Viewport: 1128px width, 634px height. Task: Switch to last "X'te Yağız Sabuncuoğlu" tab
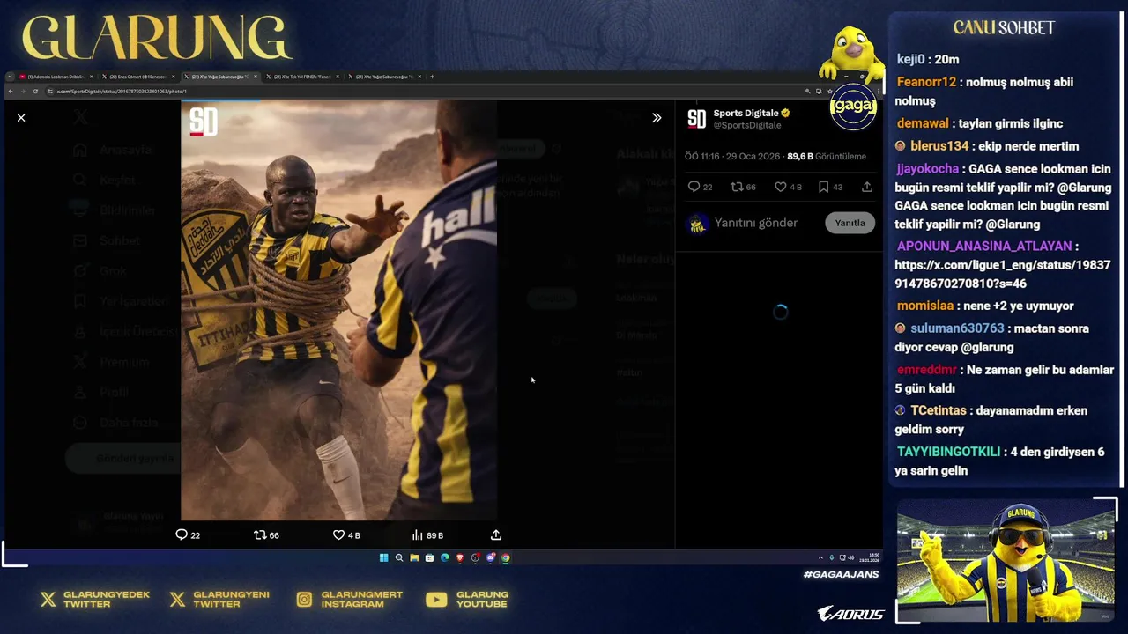point(384,77)
